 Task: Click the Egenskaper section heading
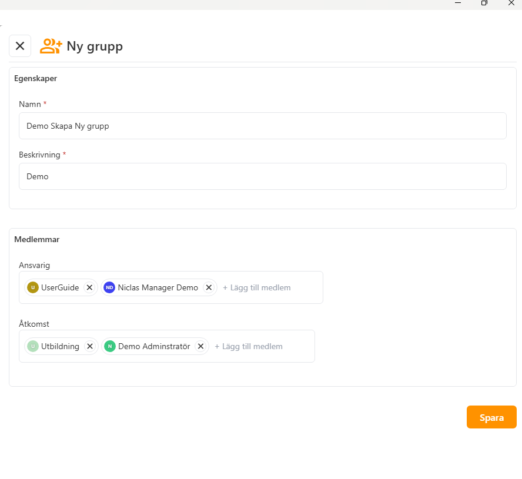click(x=36, y=79)
